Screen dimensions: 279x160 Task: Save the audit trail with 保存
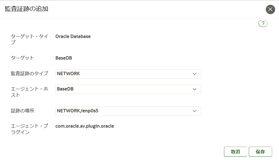point(260,152)
